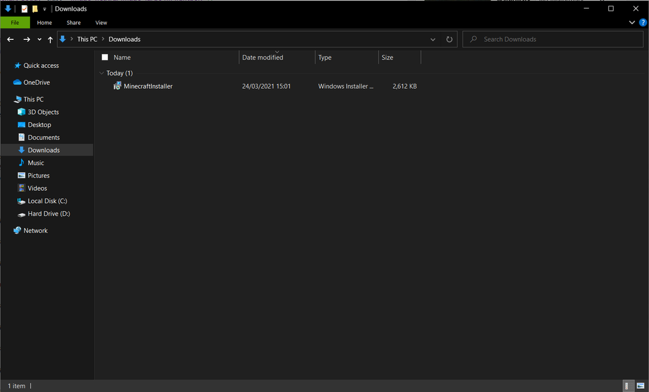Viewport: 649px width, 392px height.
Task: Click the Refresh button in address bar
Action: [x=449, y=39]
